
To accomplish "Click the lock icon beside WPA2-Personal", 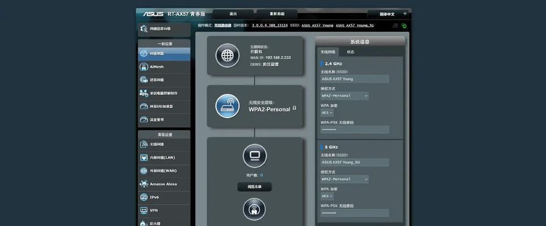I will pyautogui.click(x=295, y=108).
